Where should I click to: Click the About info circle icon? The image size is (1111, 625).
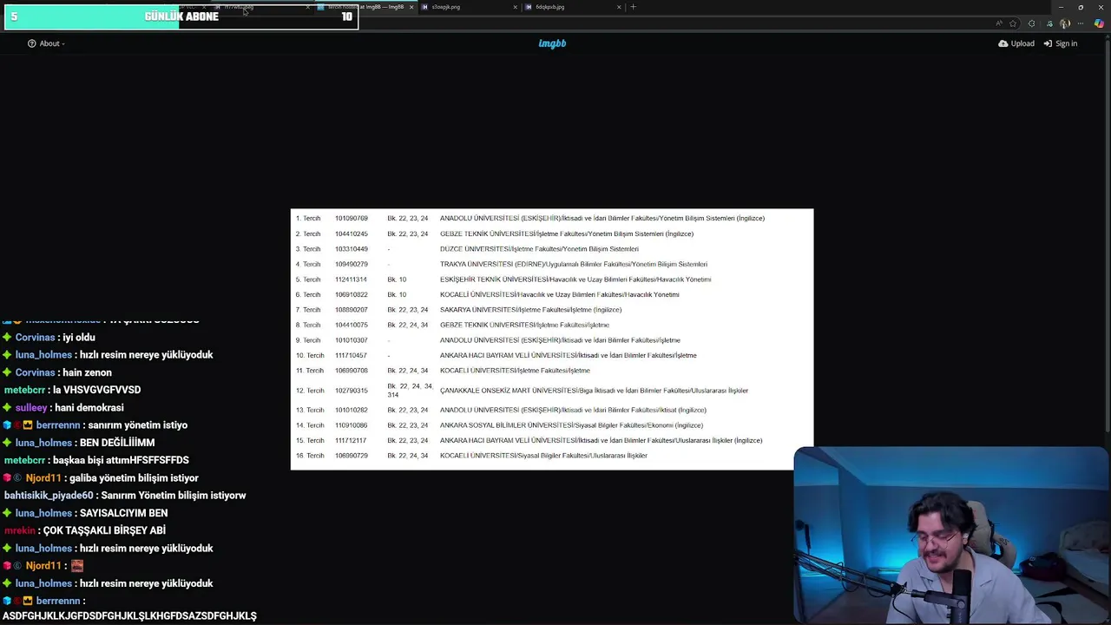point(32,43)
